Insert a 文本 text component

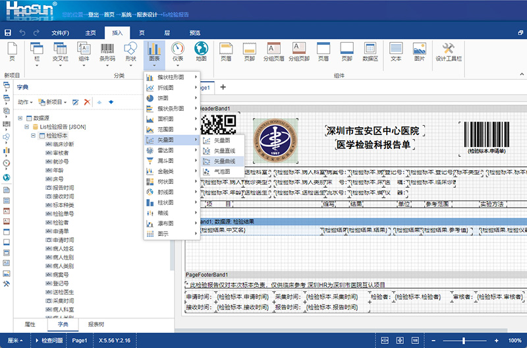pyautogui.click(x=396, y=52)
